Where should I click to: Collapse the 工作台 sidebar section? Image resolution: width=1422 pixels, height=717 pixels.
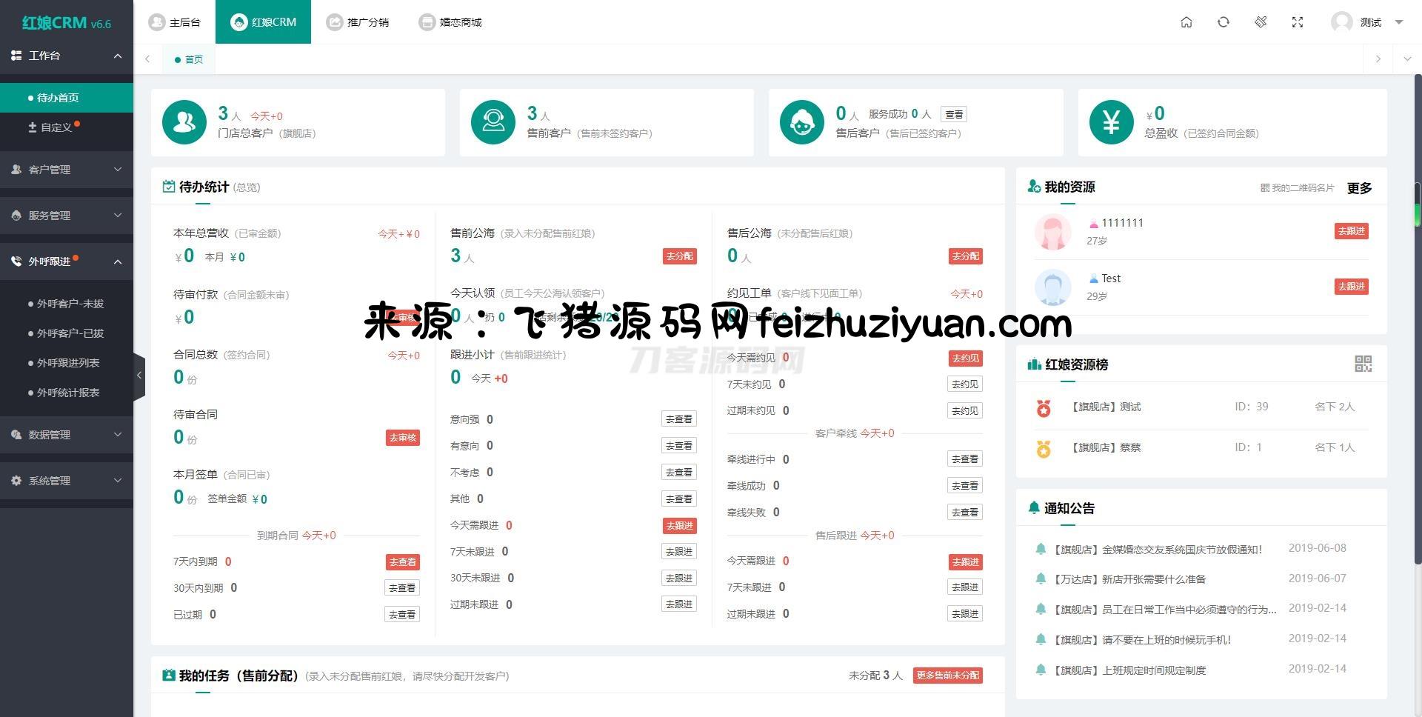(x=117, y=56)
